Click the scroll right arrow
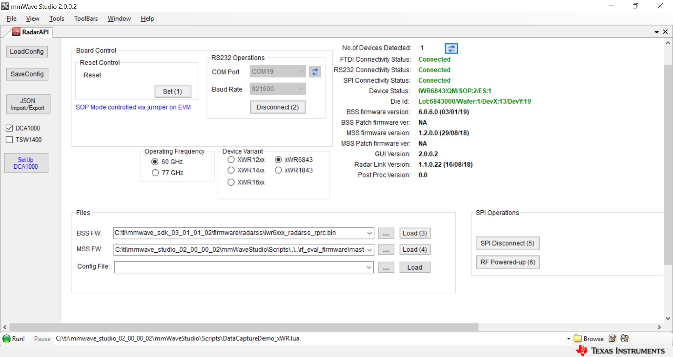The height and width of the screenshot is (357, 673). pos(659,327)
